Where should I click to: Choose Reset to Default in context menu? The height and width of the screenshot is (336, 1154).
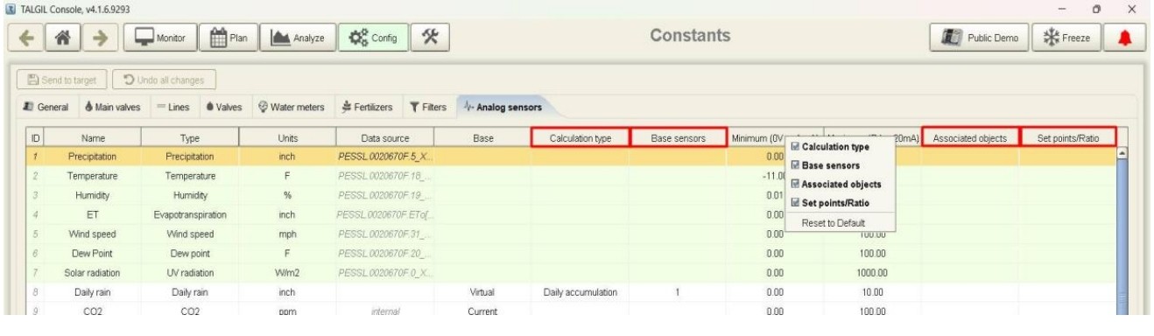point(839,223)
